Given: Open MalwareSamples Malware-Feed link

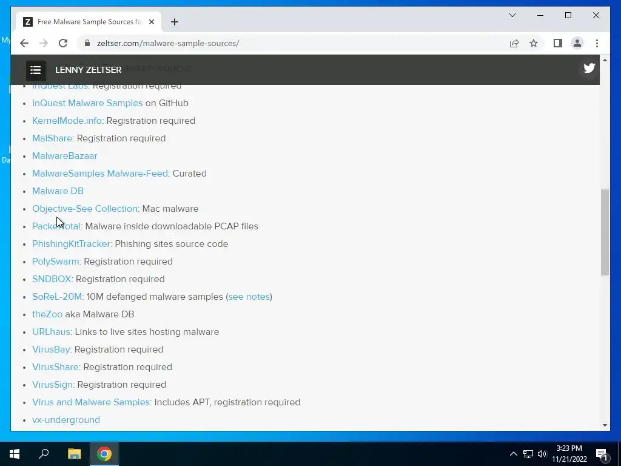Looking at the screenshot, I should pos(100,173).
